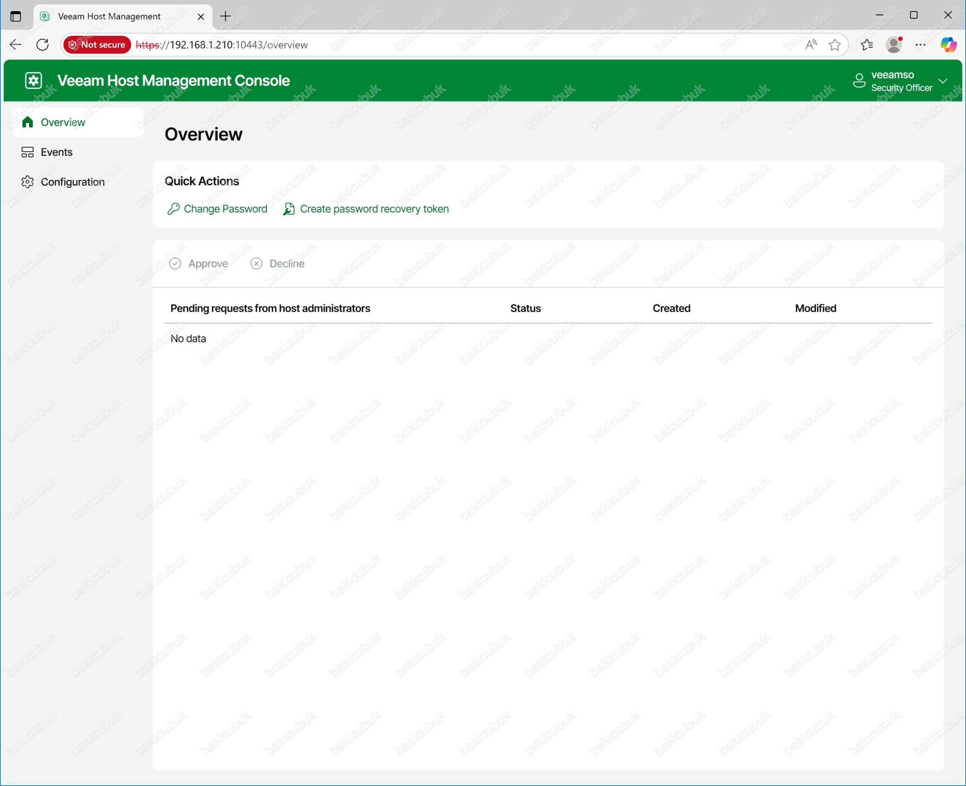Sort by Created column header
This screenshot has height=786, width=966.
pos(671,308)
